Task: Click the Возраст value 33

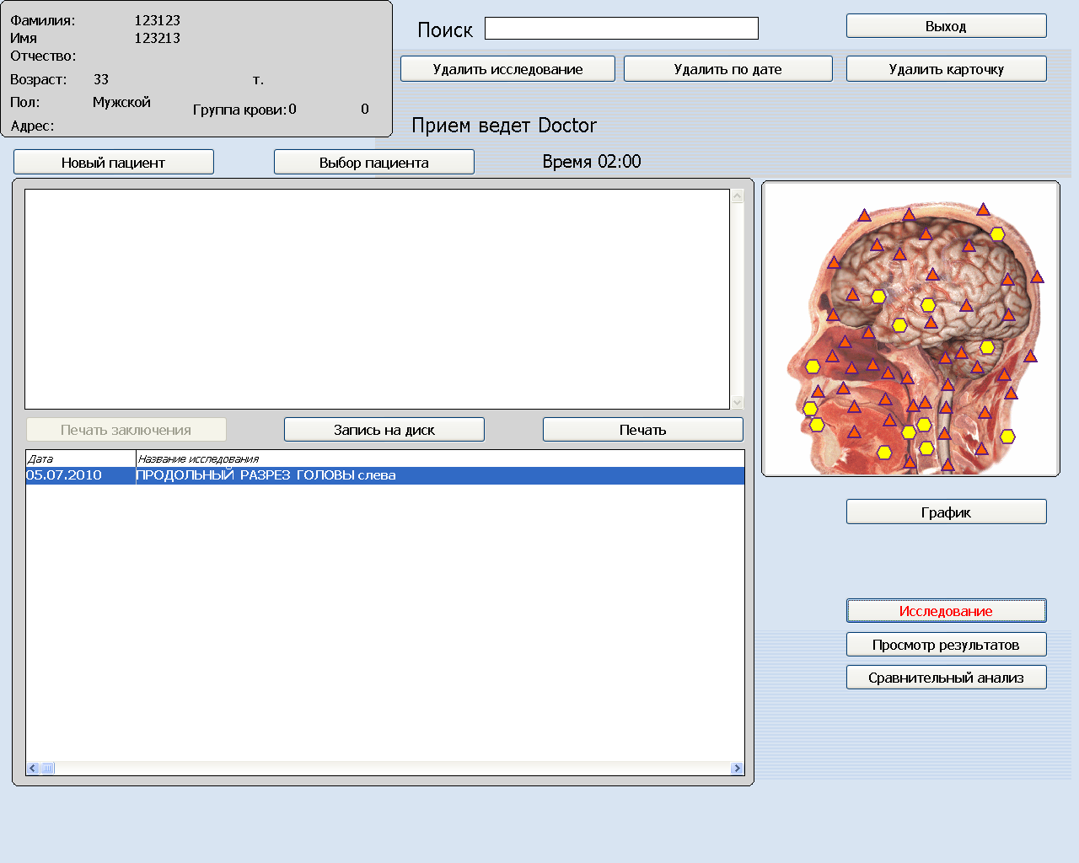Action: click(x=101, y=79)
